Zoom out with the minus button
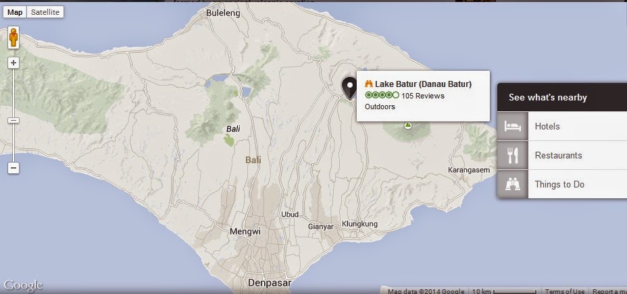The height and width of the screenshot is (294, 627). (14, 168)
